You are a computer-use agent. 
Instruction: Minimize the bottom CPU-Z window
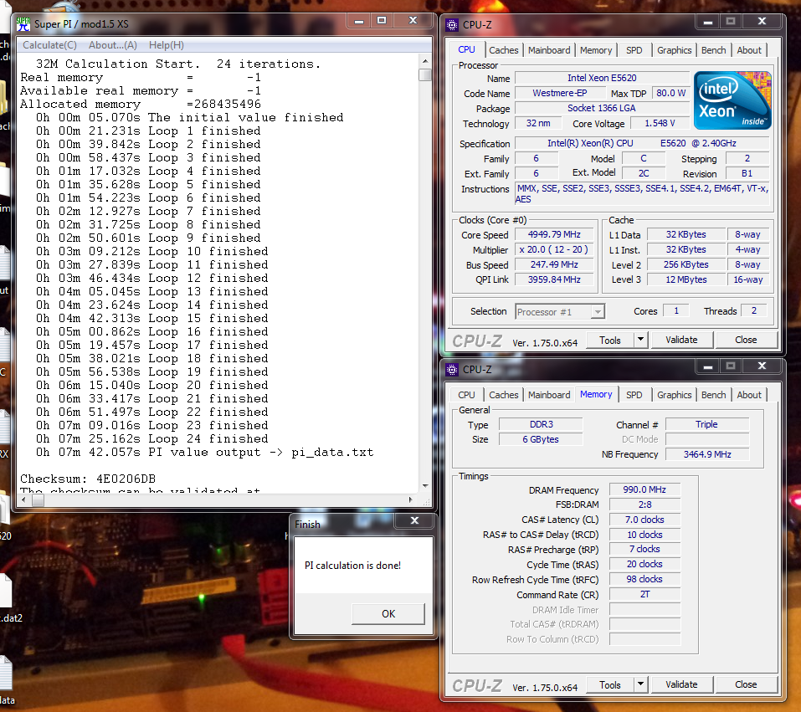[x=707, y=366]
